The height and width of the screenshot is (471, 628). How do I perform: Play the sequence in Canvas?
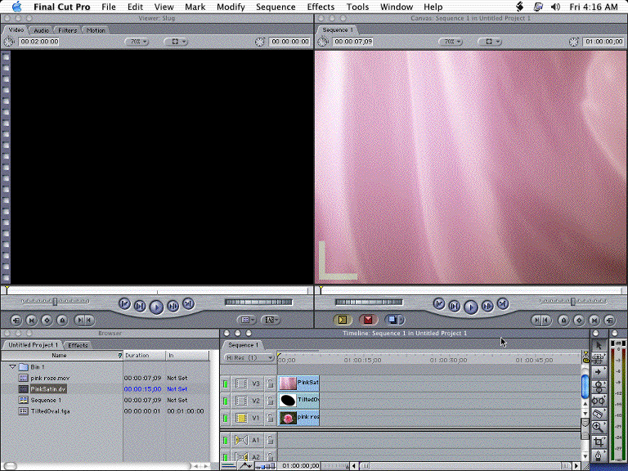[x=471, y=307]
